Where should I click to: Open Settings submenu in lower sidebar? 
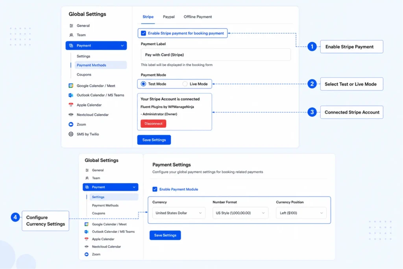114,197
